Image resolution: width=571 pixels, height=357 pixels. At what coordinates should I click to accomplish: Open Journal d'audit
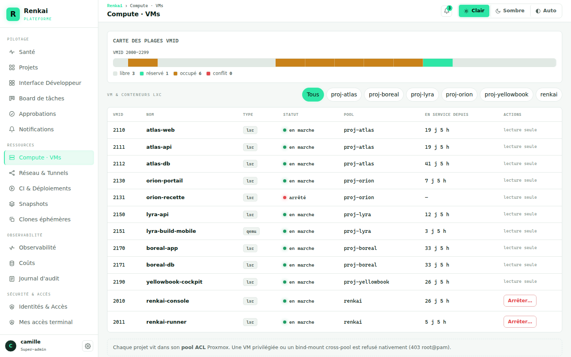[x=49, y=278]
